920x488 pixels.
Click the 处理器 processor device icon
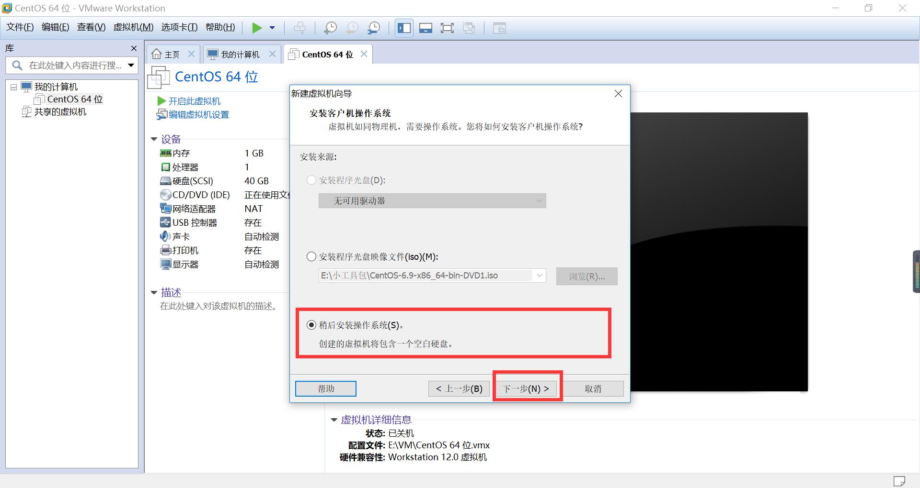pos(165,167)
